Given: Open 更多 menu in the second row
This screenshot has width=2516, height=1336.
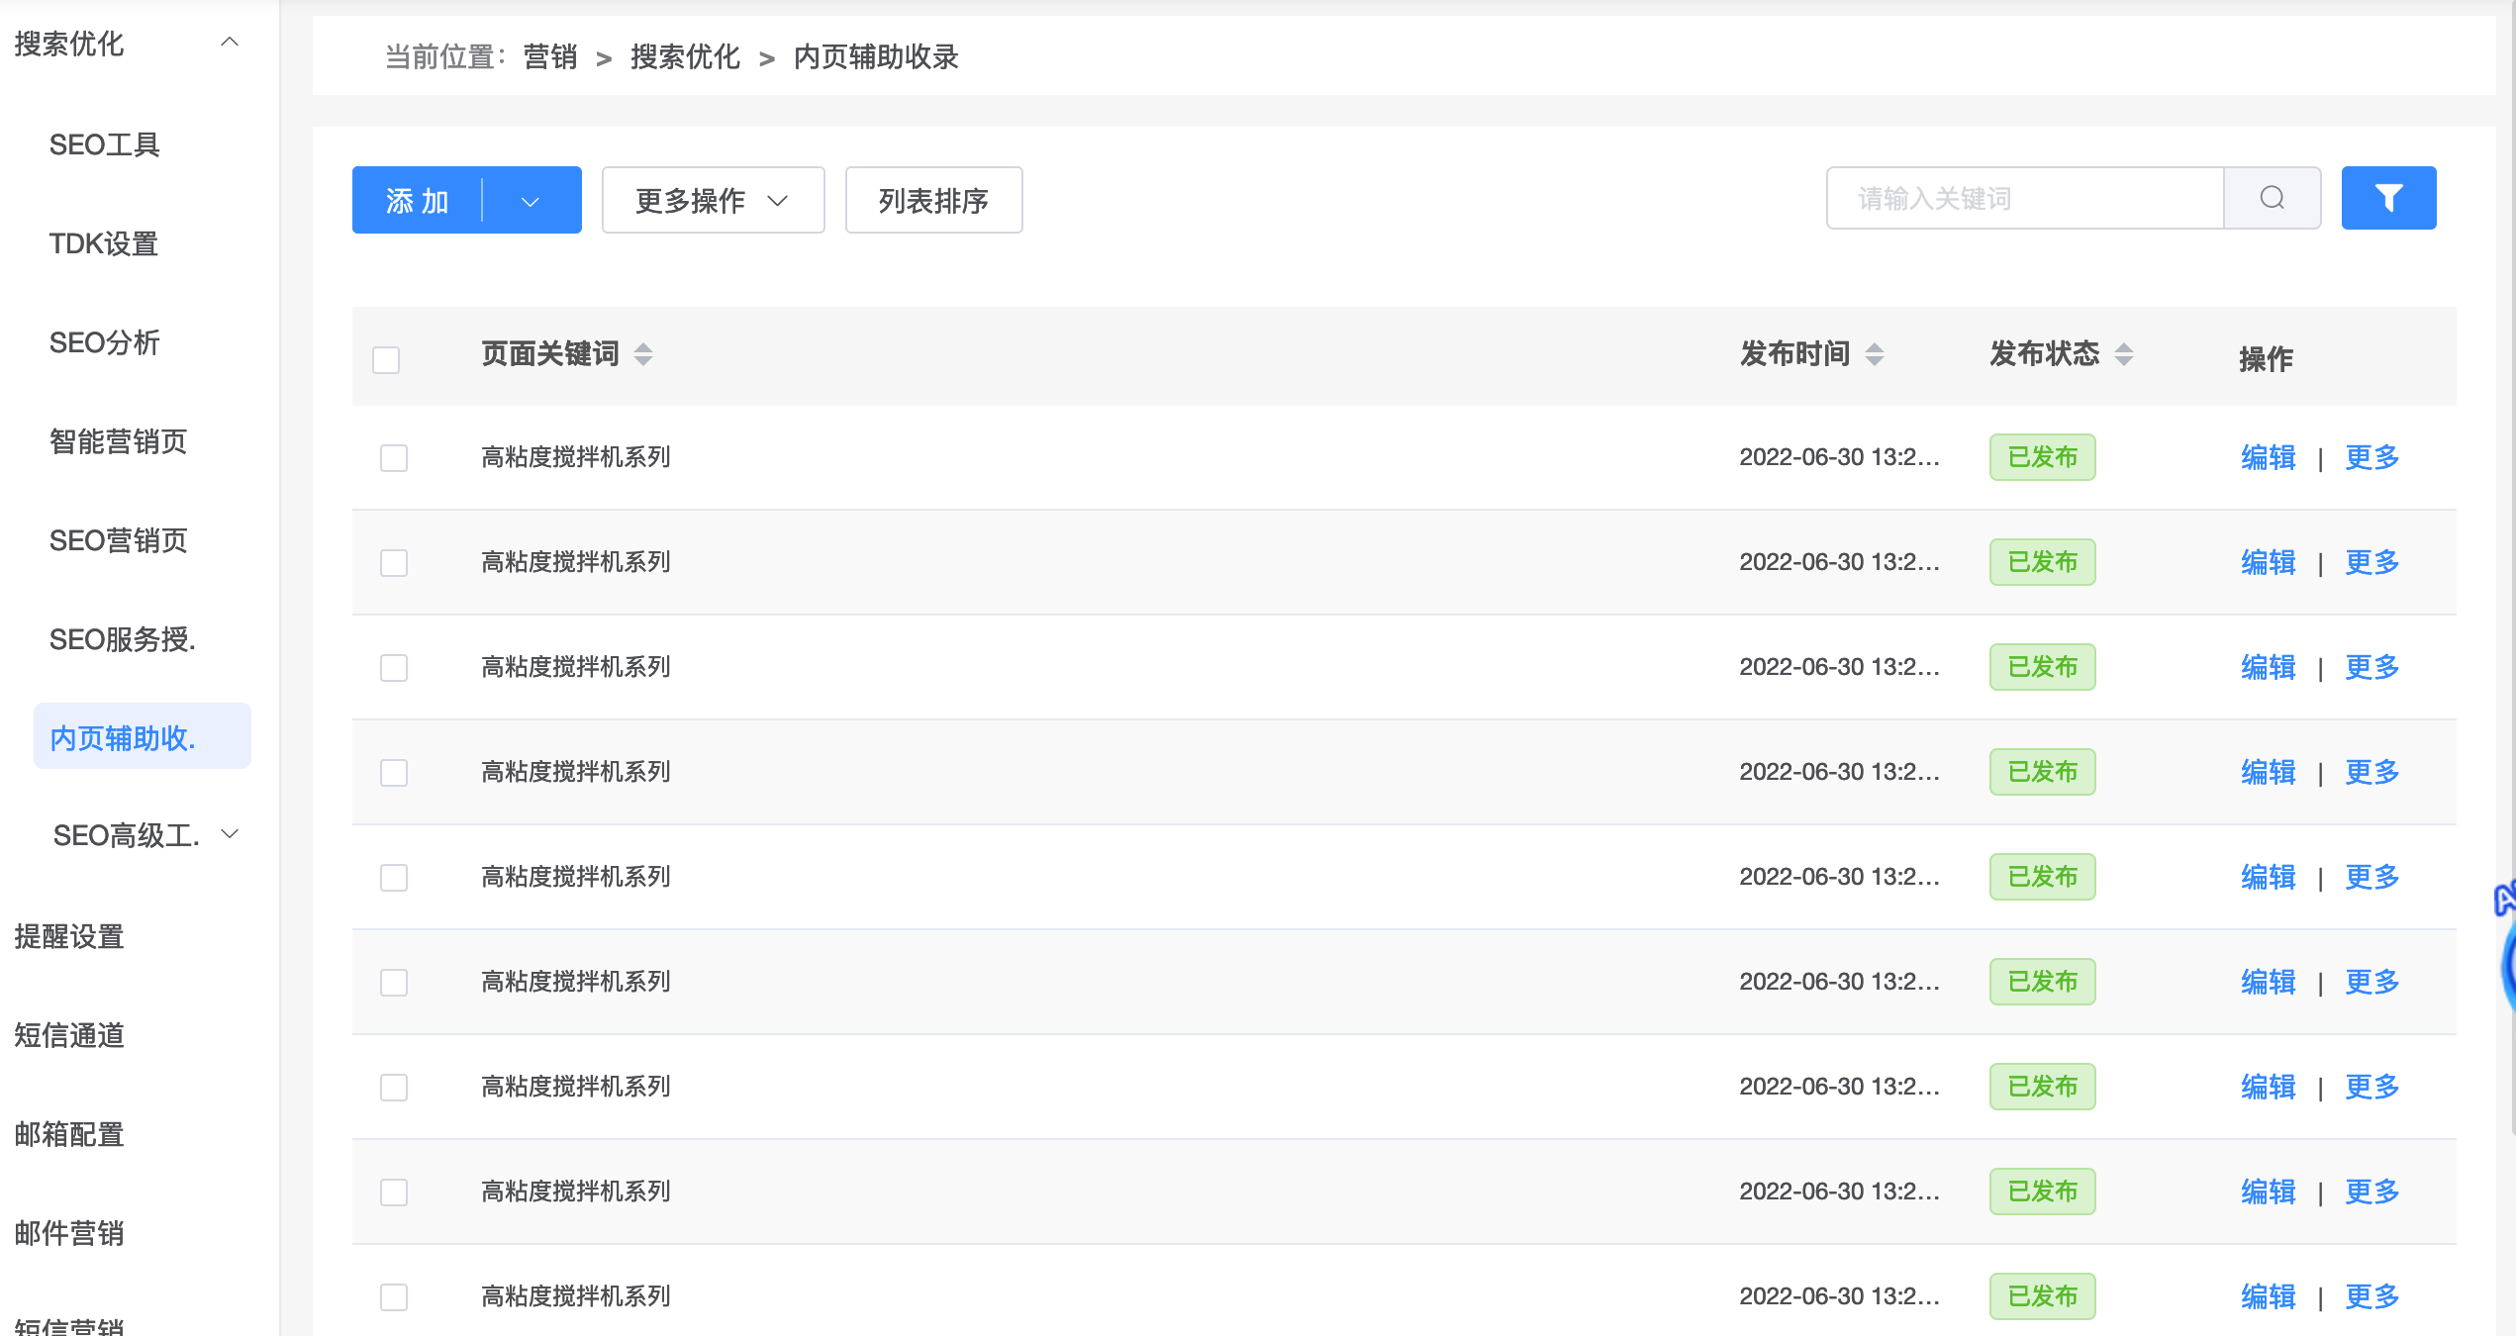Looking at the screenshot, I should (x=2372, y=562).
